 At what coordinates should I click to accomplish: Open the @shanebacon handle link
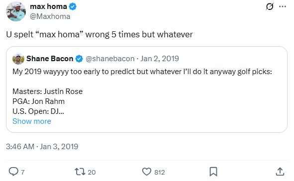[110, 59]
